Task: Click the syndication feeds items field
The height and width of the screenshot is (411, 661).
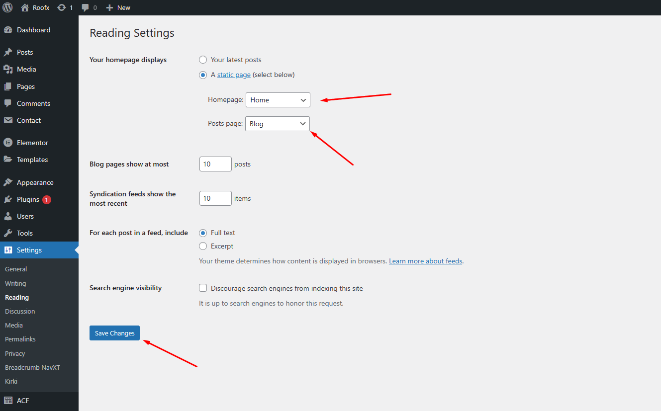Action: (x=215, y=198)
